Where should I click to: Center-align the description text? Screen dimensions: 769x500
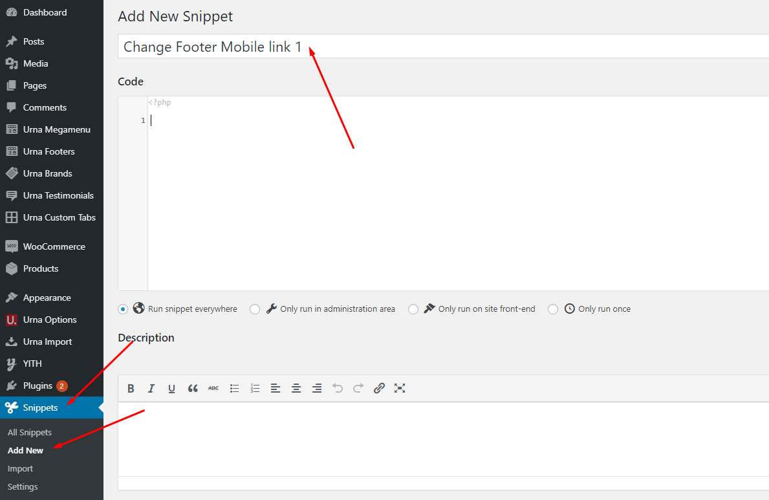tap(296, 389)
